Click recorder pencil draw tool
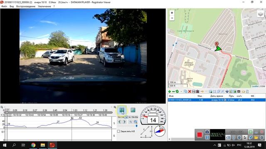The width and height of the screenshot is (266, 149). click(x=251, y=138)
